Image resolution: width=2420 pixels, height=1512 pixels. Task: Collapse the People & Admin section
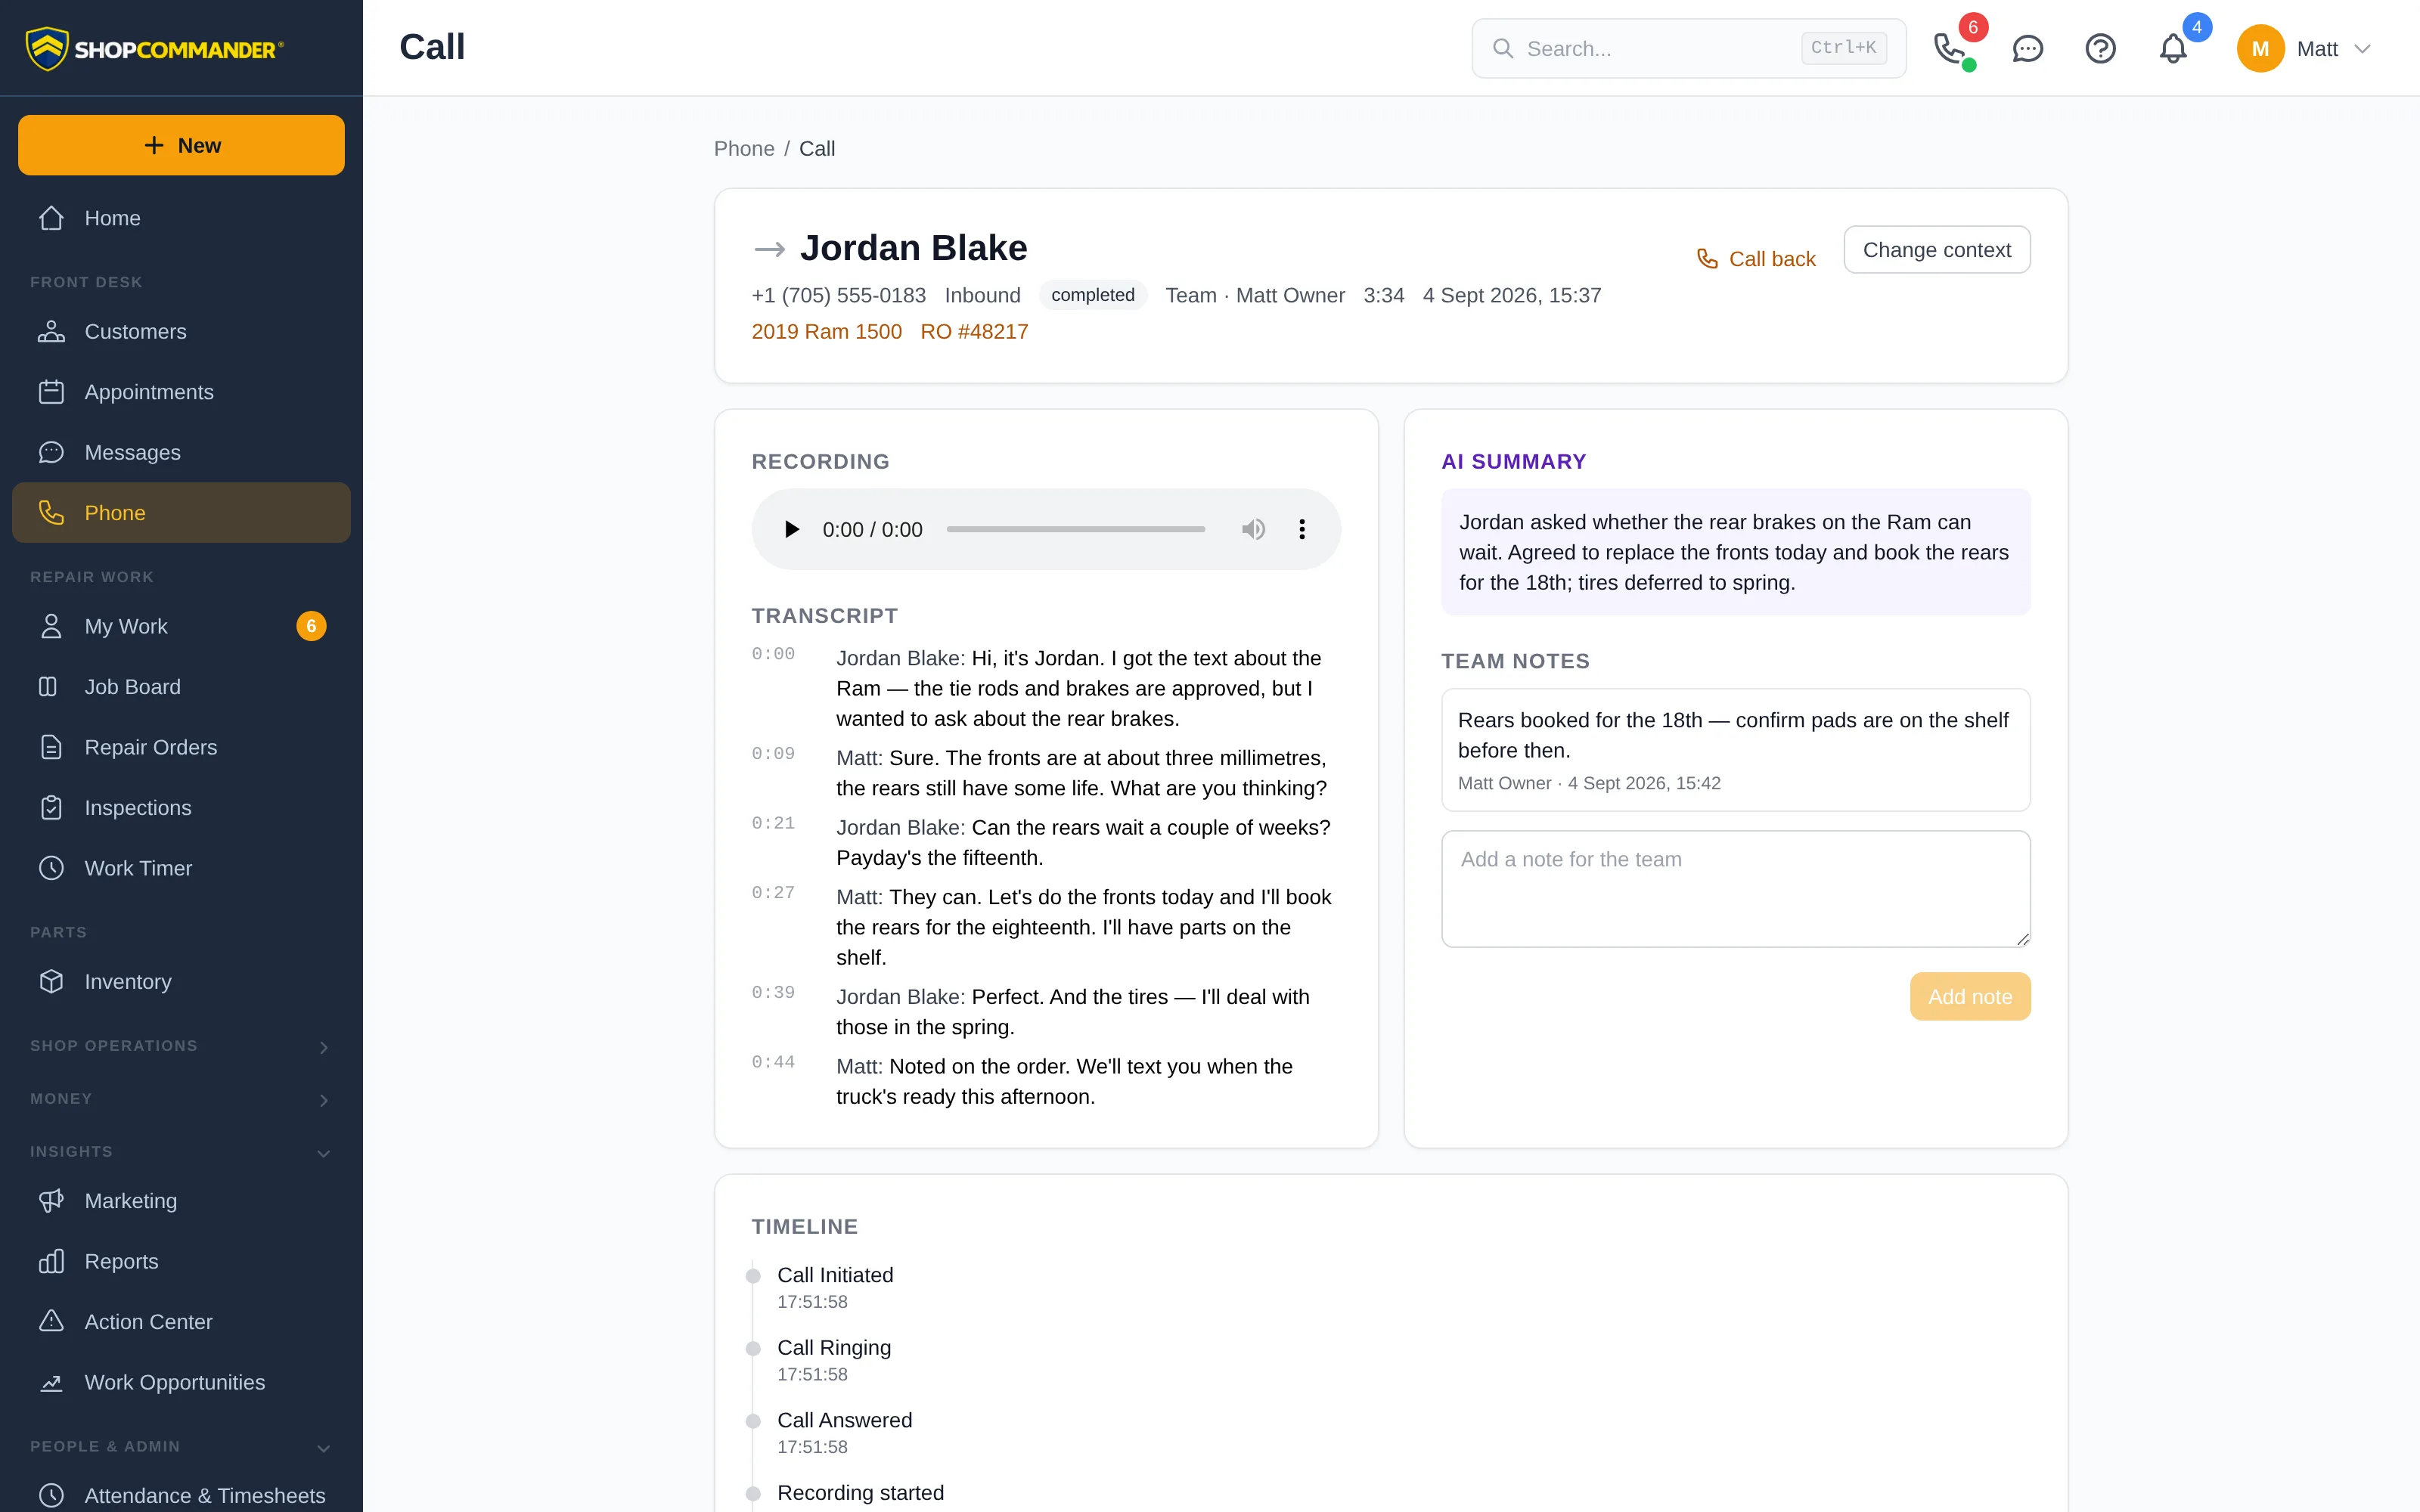click(181, 1447)
